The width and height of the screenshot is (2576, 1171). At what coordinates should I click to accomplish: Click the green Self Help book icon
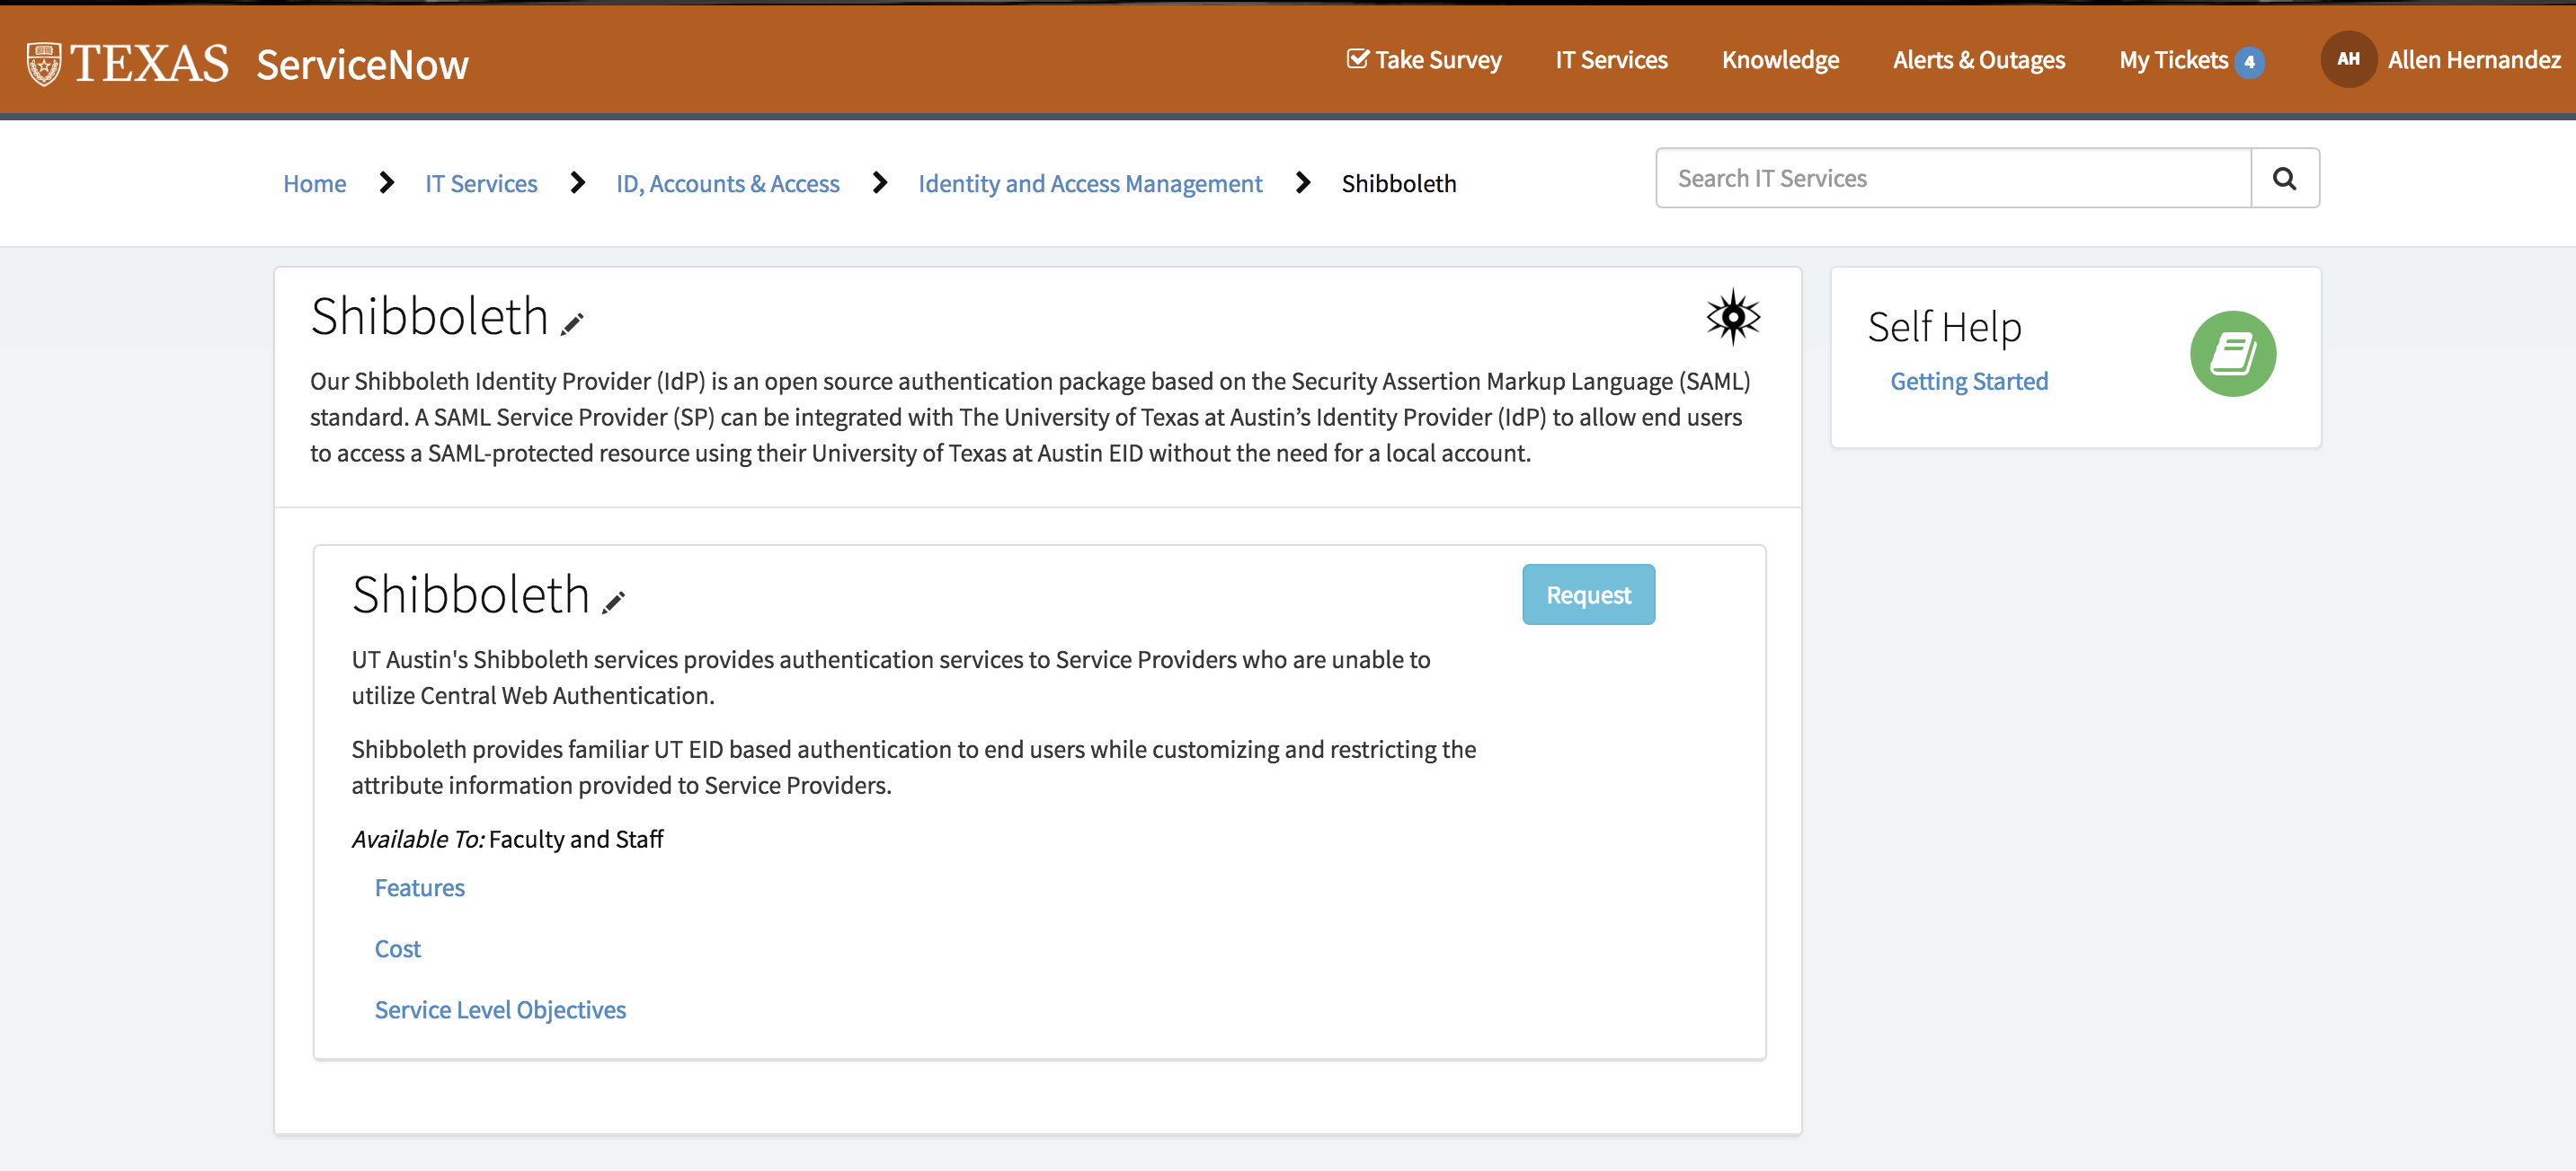point(2232,354)
